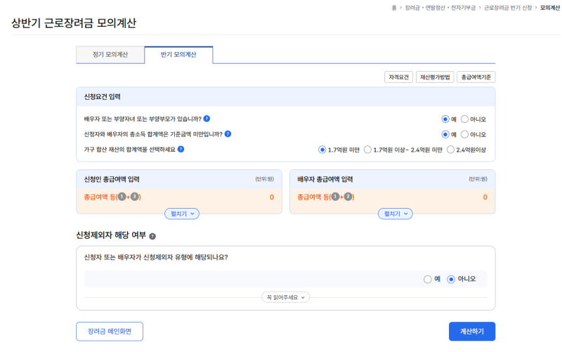Click 모의계산 breadcrumb item
Screen dimensions: 562x352
550,8
